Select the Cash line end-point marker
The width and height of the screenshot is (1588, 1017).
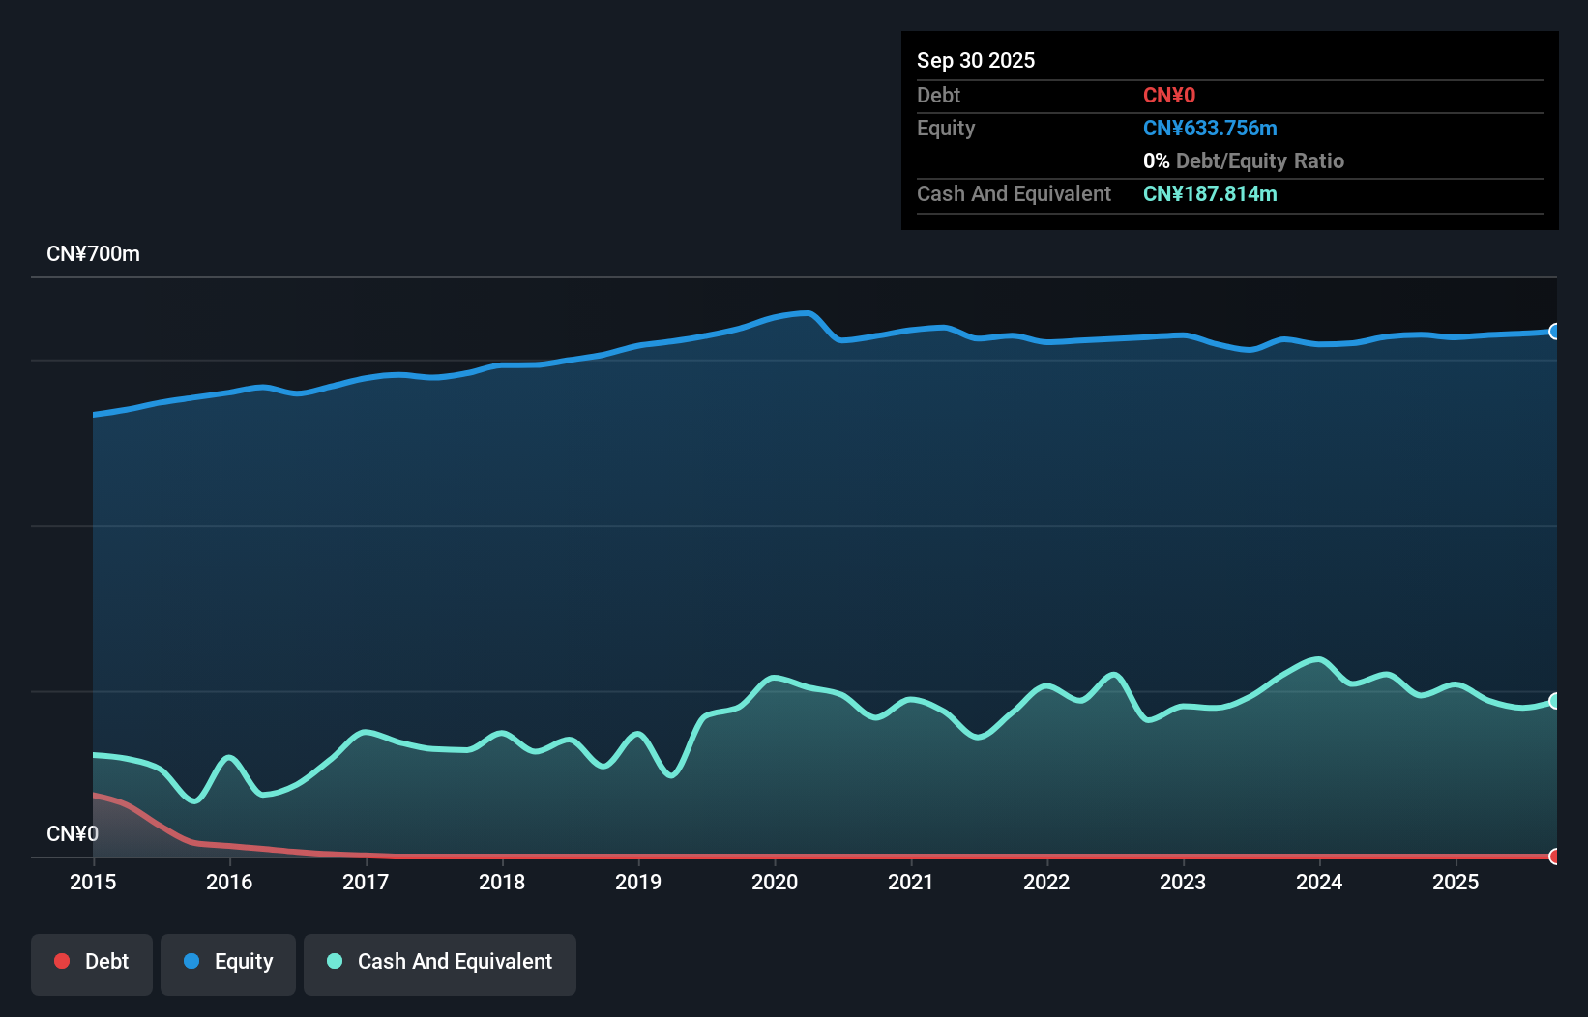(1554, 701)
